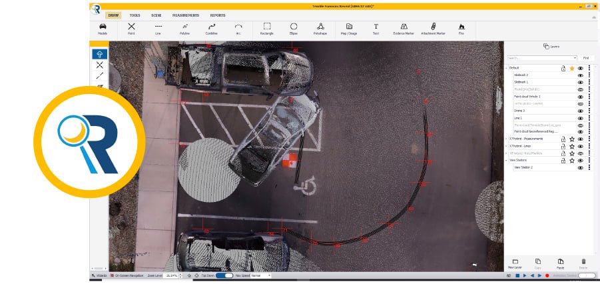Toggle On Screen Navigation checkbox
This screenshot has height=284, width=600.
pyautogui.click(x=112, y=275)
